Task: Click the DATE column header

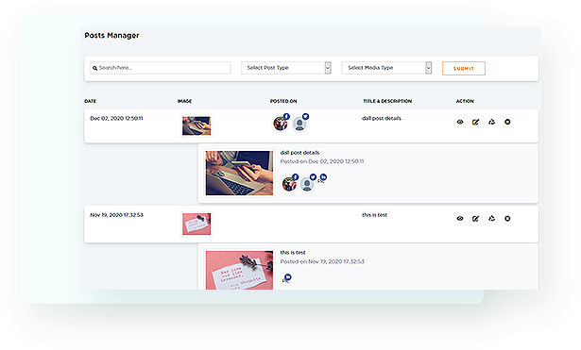Action: pos(90,101)
